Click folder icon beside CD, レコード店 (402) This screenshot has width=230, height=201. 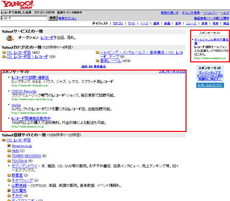[x=4, y=53]
